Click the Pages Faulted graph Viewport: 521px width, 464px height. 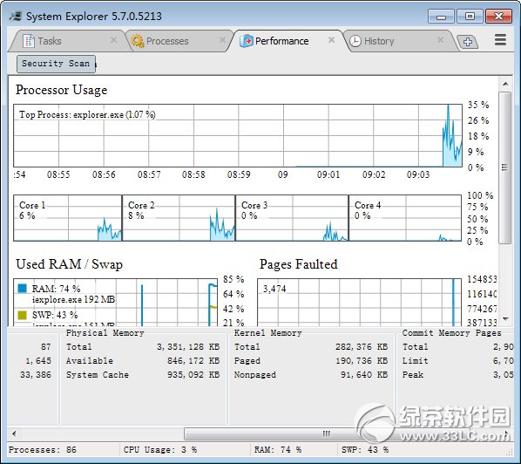360,303
